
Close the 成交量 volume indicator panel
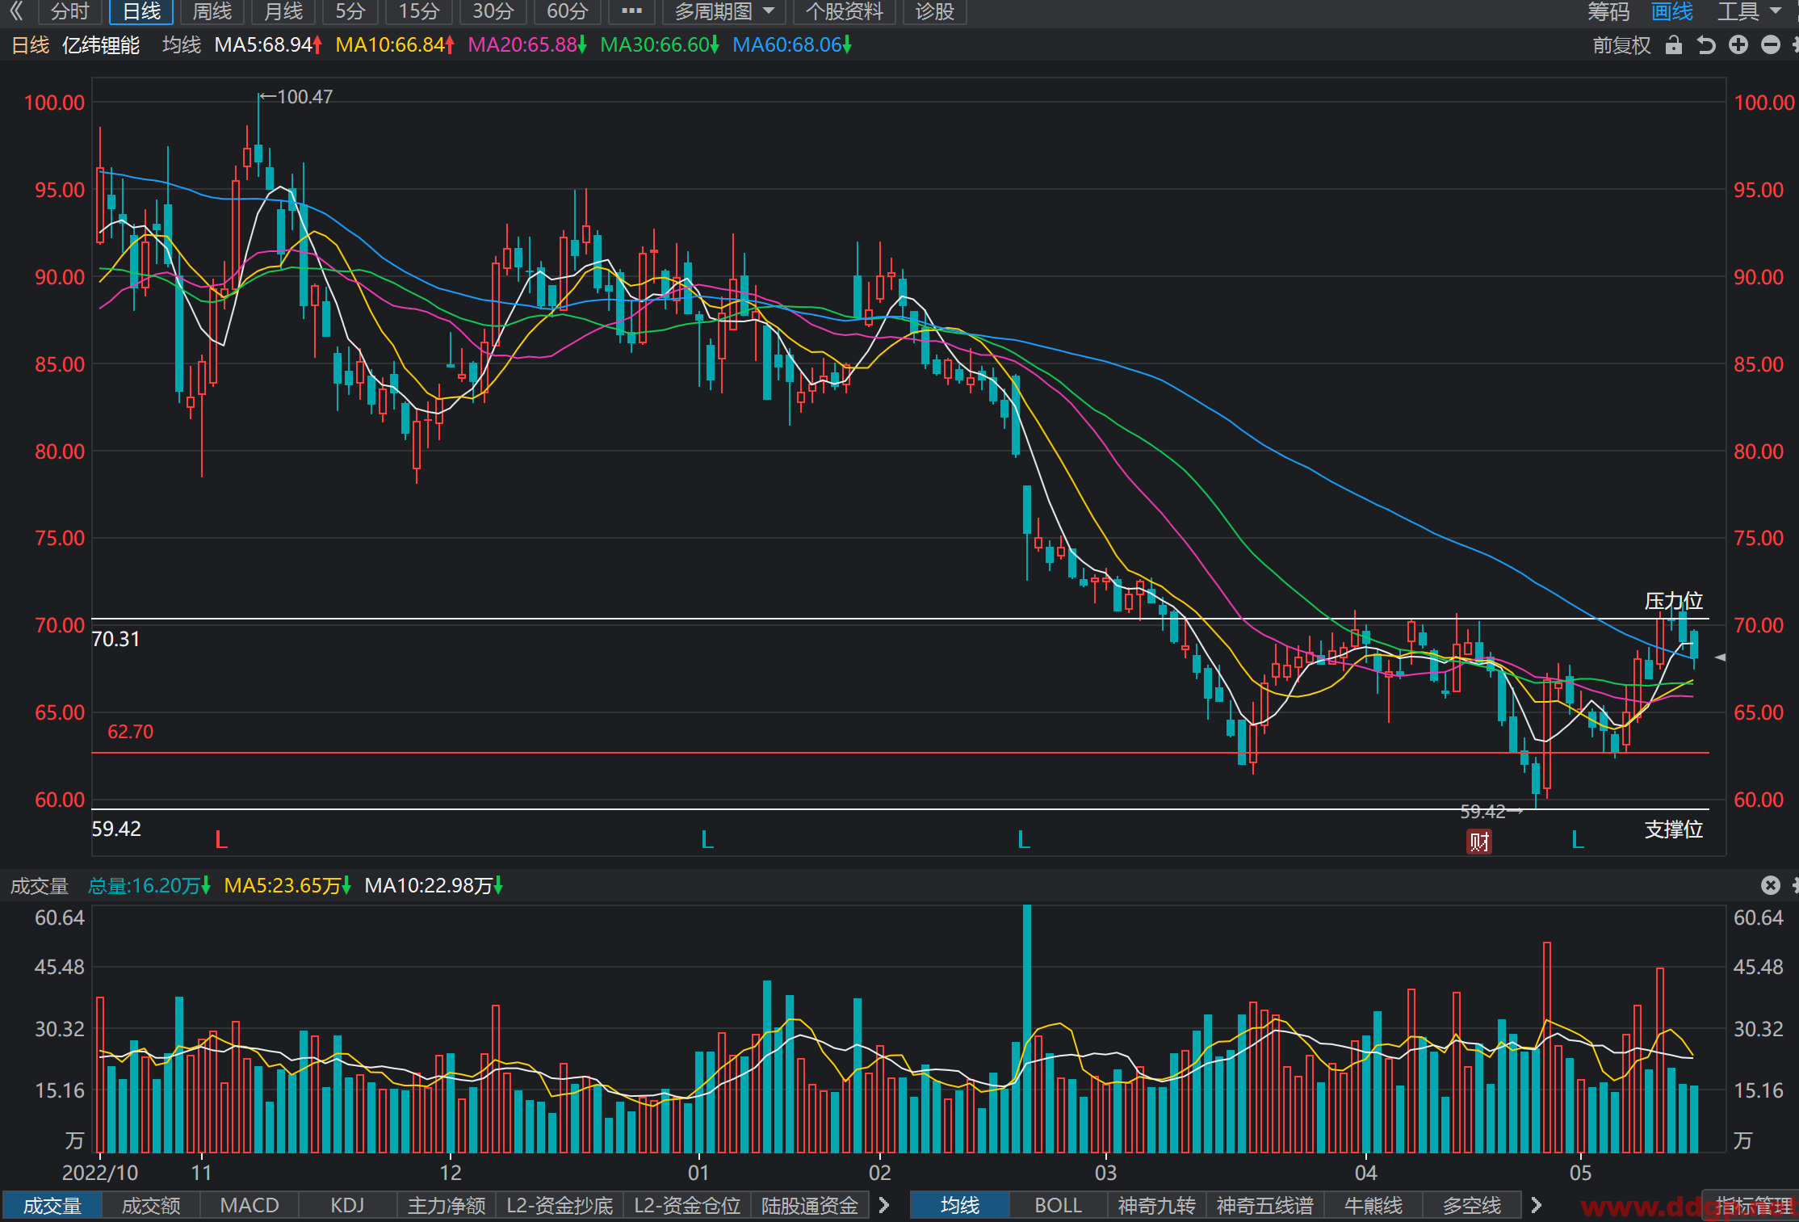pyautogui.click(x=1770, y=885)
